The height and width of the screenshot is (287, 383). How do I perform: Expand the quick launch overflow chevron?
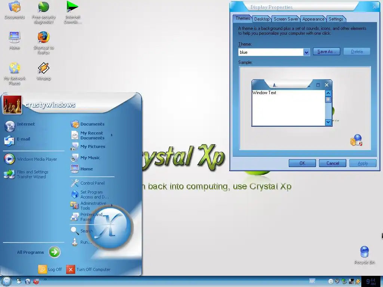(45, 280)
